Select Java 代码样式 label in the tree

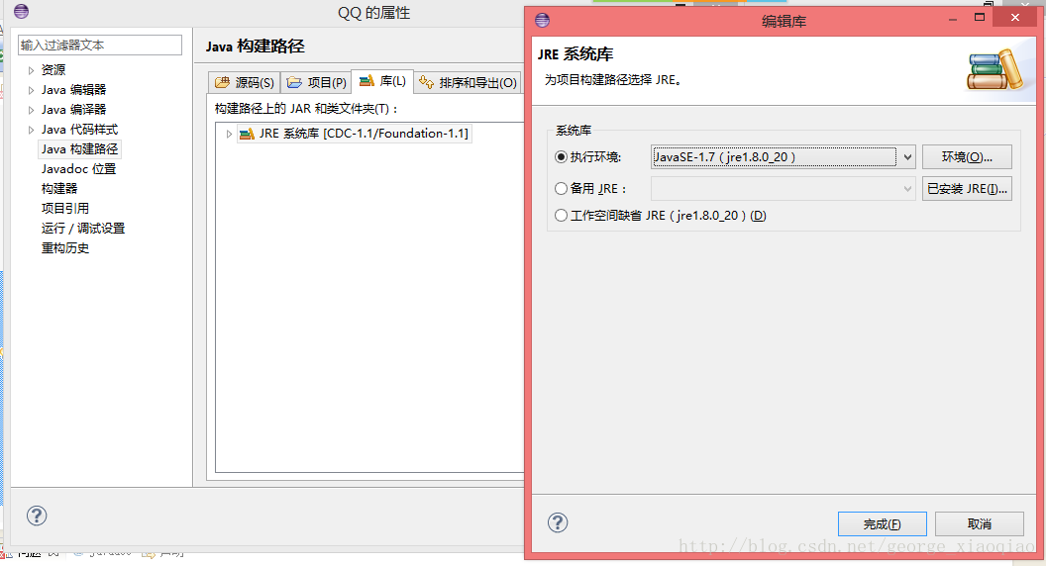pos(79,130)
